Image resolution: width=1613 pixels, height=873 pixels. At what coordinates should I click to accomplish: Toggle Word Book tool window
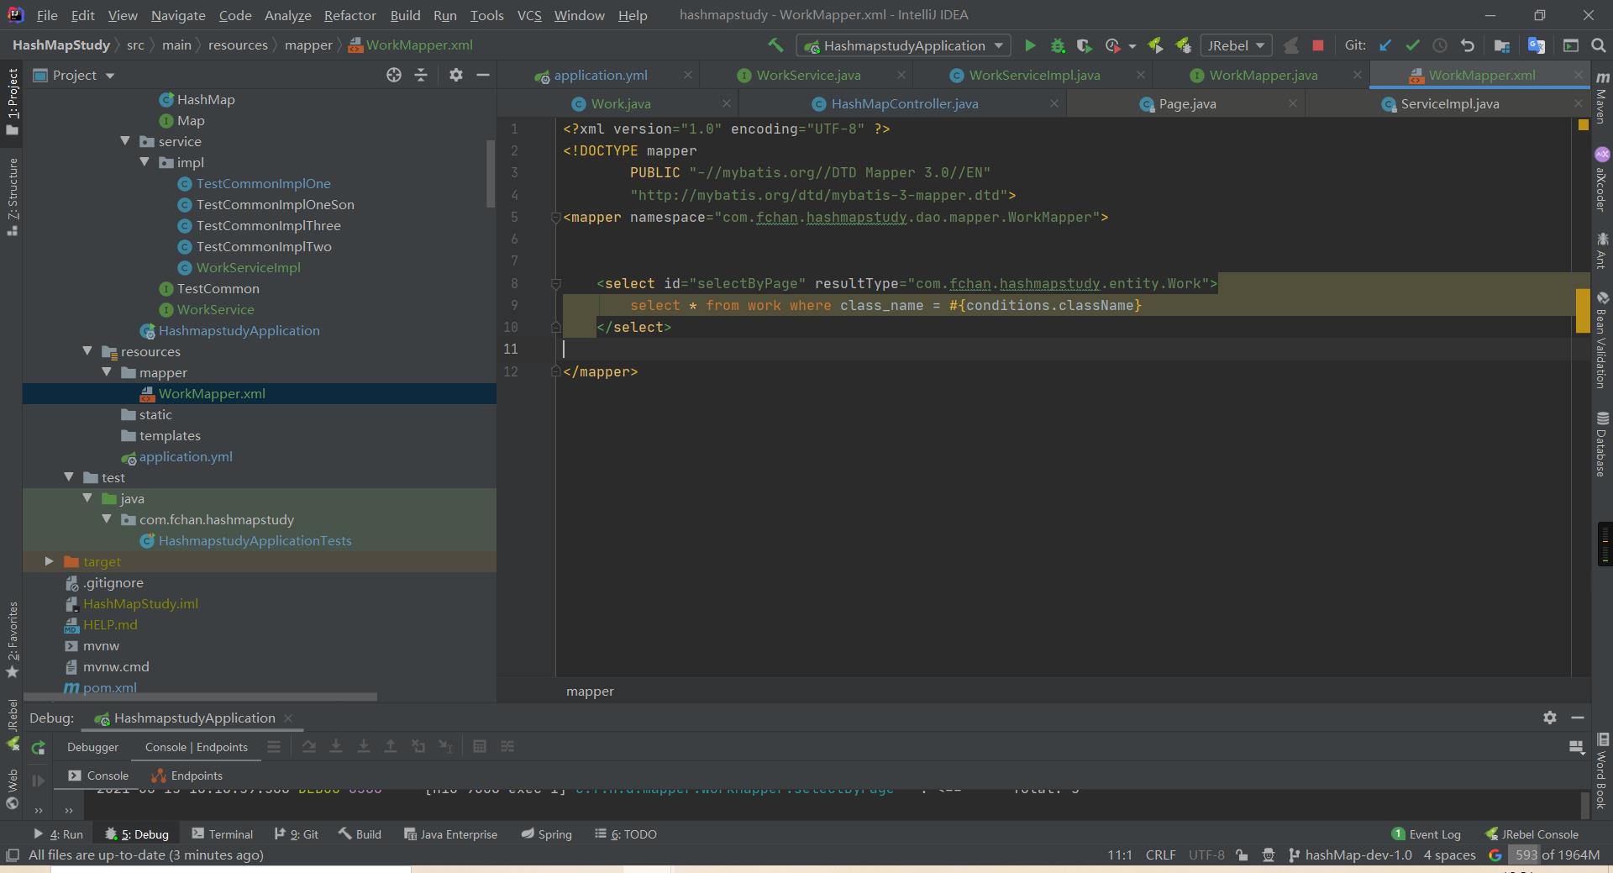tap(1601, 771)
